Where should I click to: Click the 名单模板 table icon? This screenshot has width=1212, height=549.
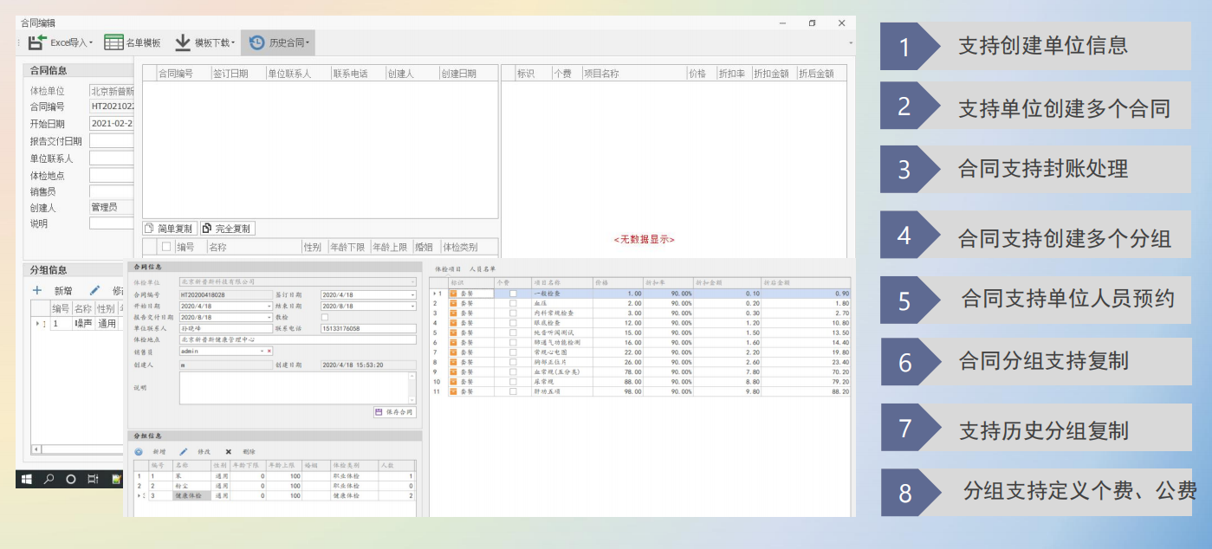point(113,42)
